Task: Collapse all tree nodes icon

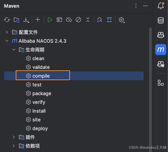Action: pos(88,20)
